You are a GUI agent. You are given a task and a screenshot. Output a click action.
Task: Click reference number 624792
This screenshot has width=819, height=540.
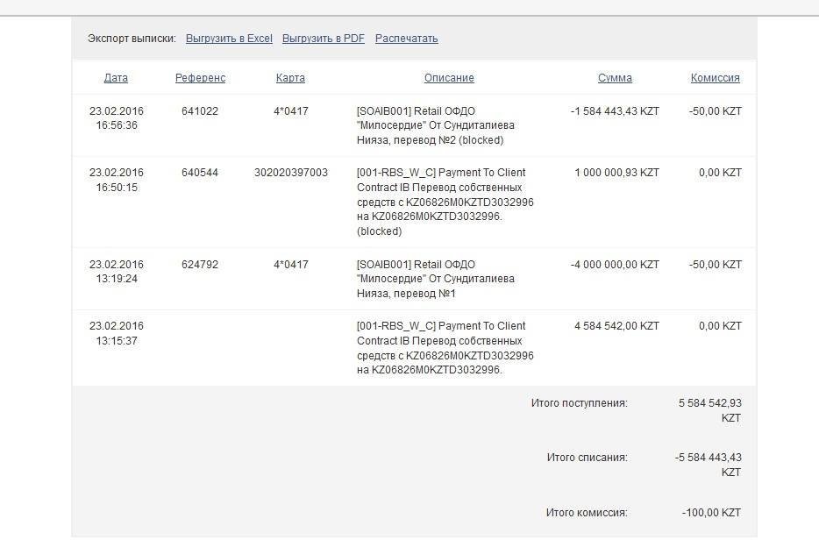tap(200, 265)
